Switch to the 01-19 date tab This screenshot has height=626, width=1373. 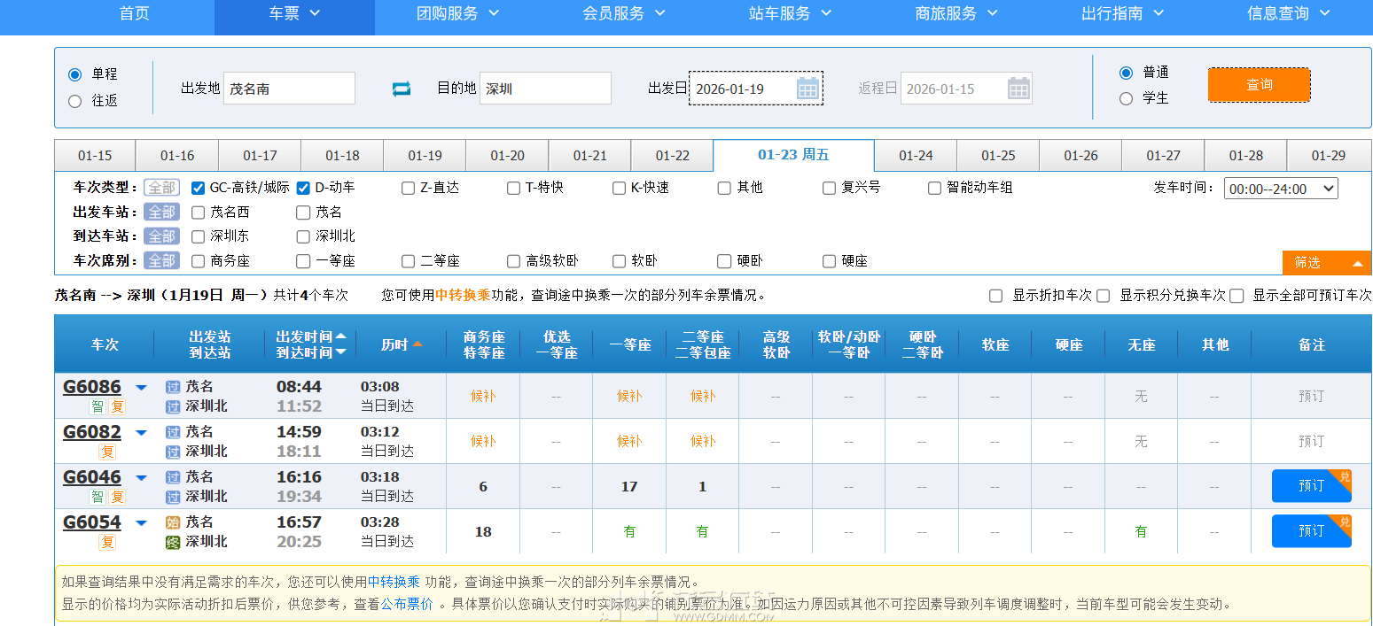pos(424,154)
